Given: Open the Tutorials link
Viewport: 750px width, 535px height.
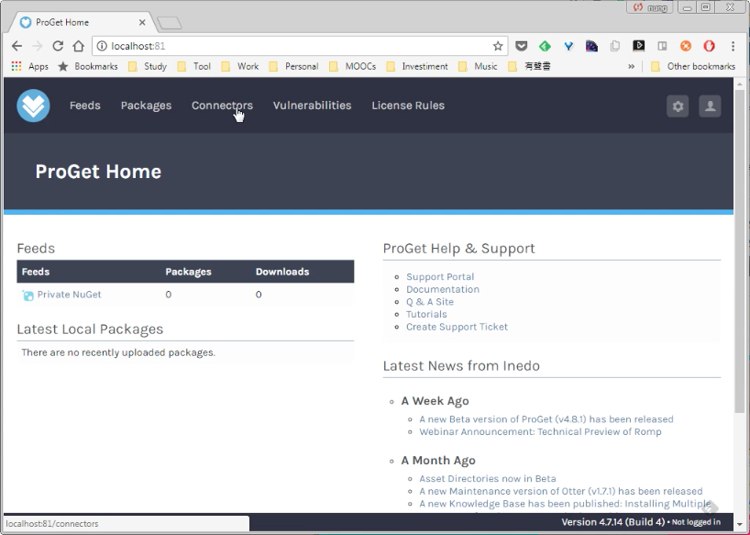Looking at the screenshot, I should [x=426, y=314].
